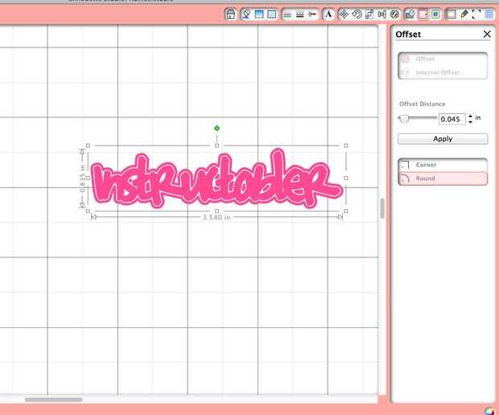The height and width of the screenshot is (415, 499).
Task: Open the Grid settings window
Action: [x=489, y=14]
